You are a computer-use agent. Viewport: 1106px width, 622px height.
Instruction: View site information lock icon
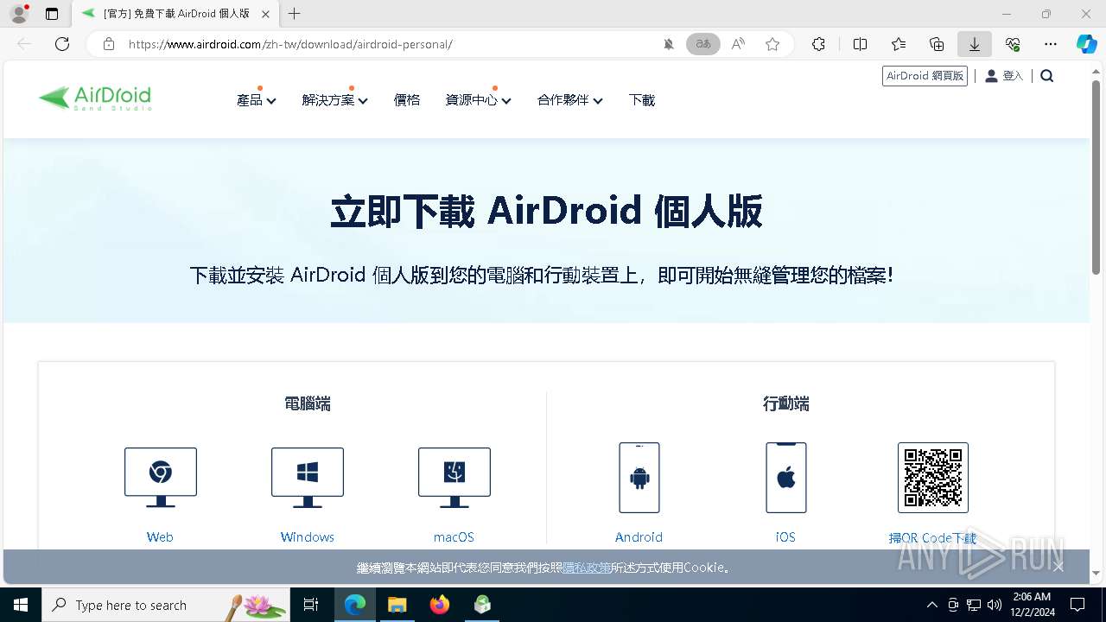click(x=109, y=44)
